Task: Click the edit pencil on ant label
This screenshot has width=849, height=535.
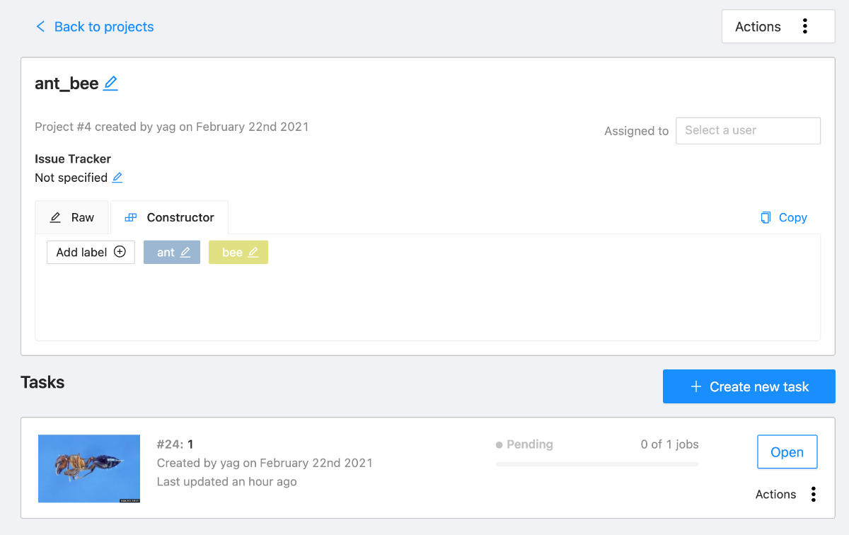Action: click(x=185, y=252)
